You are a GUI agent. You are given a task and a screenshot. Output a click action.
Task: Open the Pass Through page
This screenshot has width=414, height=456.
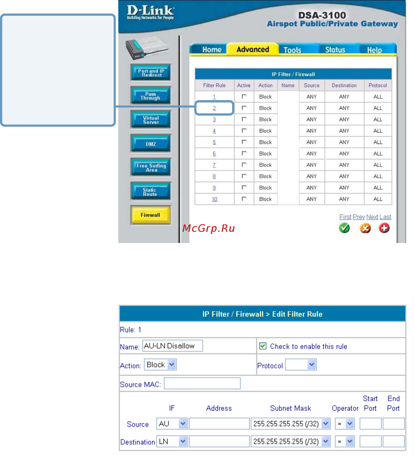click(x=151, y=96)
